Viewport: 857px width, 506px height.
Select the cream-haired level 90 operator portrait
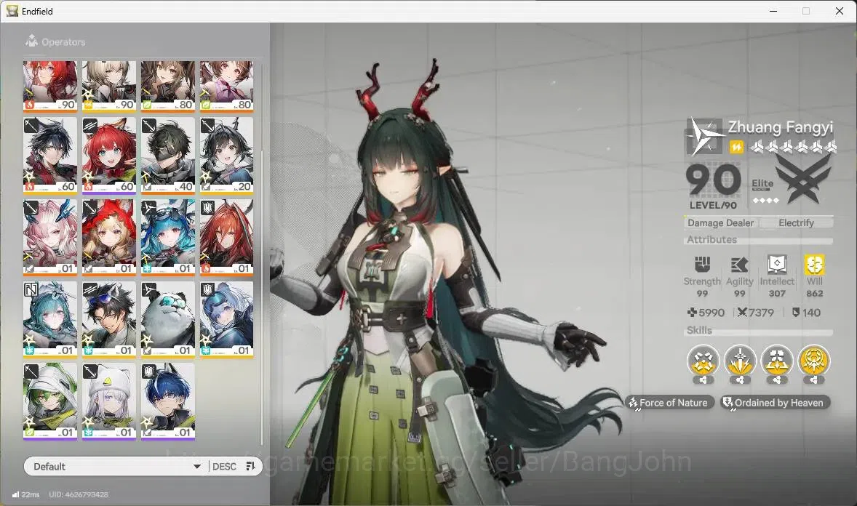point(109,85)
